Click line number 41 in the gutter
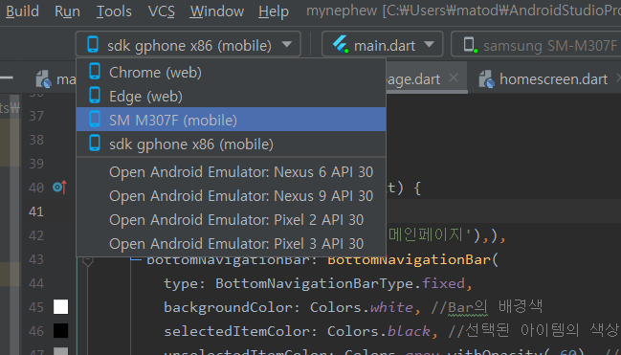This screenshot has width=621, height=355. point(35,211)
